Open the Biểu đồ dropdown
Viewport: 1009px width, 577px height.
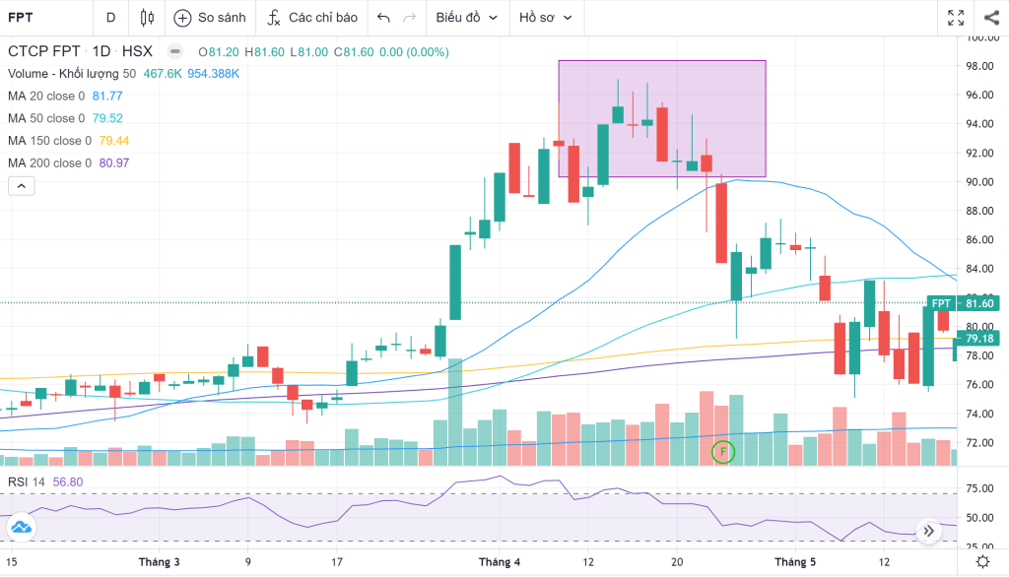click(x=466, y=18)
